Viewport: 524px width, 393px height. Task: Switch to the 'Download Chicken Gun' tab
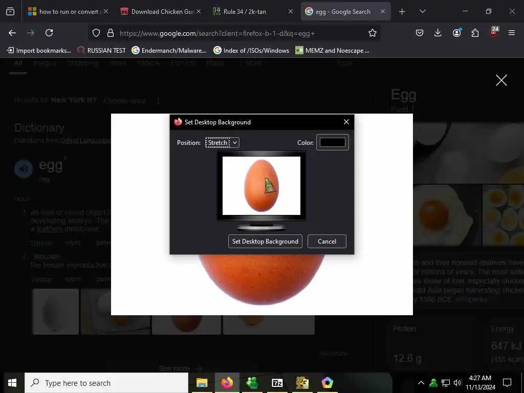[x=161, y=11]
